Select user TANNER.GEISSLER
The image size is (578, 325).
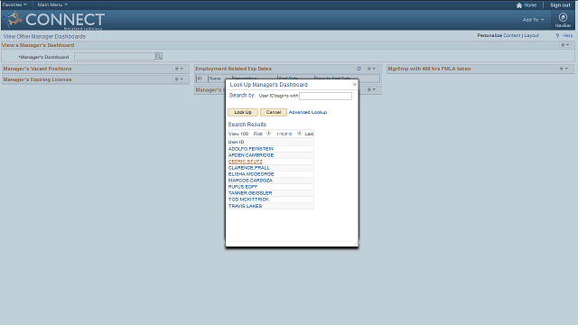(250, 193)
